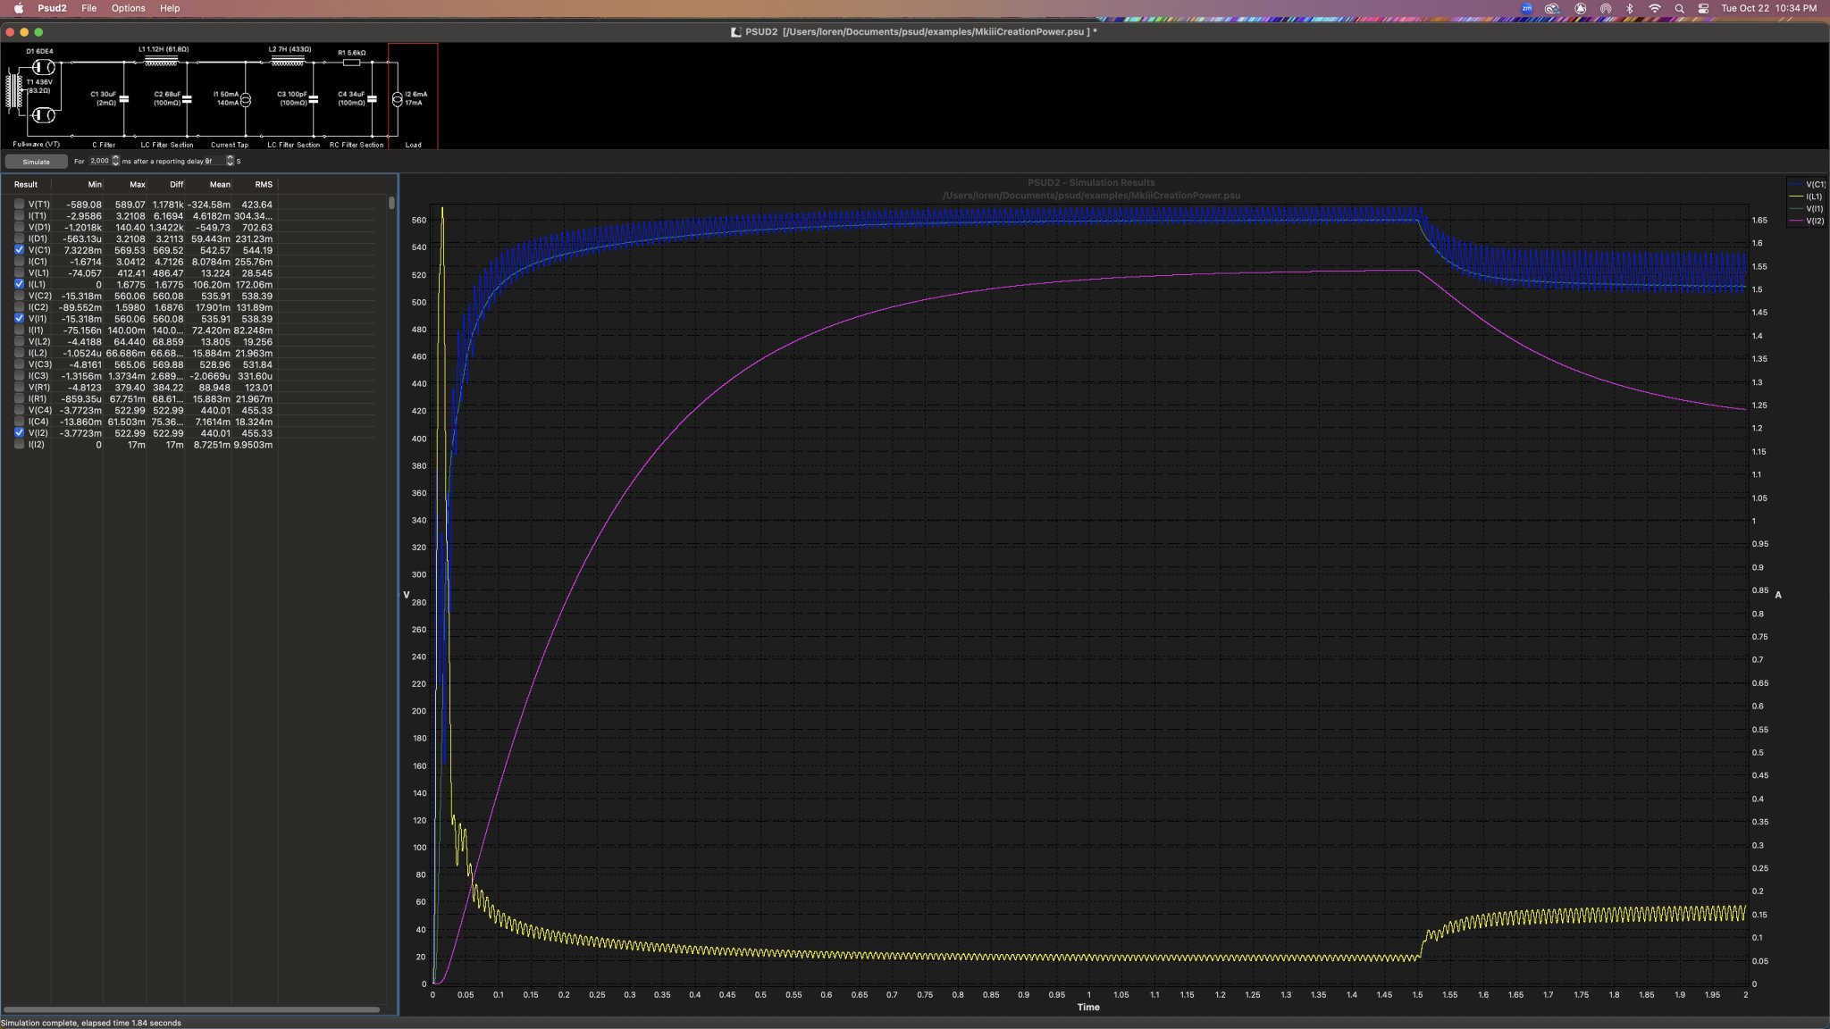Select the C3 100pF capacitor symbol
The image size is (1830, 1029).
tap(314, 98)
